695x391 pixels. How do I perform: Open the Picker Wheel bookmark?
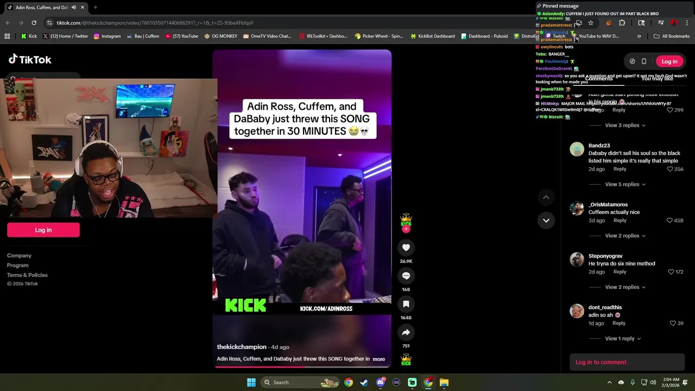tap(378, 36)
